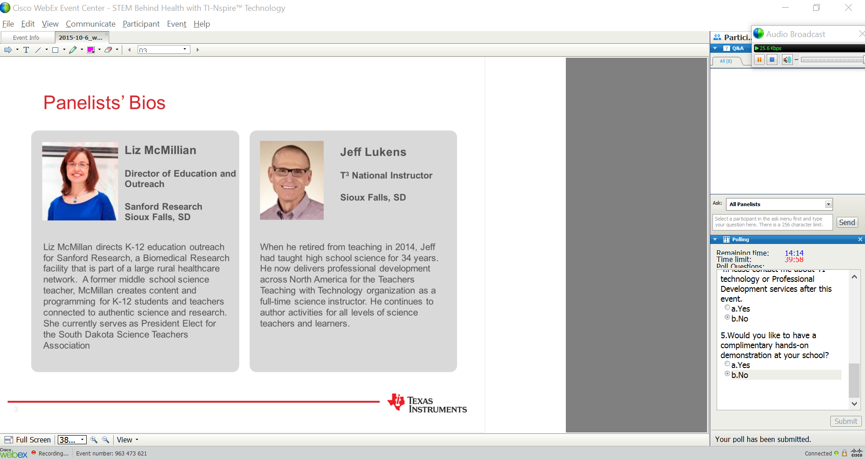This screenshot has width=865, height=460.
Task: Select the arrow Pointer annotation tool
Action: (x=8, y=50)
